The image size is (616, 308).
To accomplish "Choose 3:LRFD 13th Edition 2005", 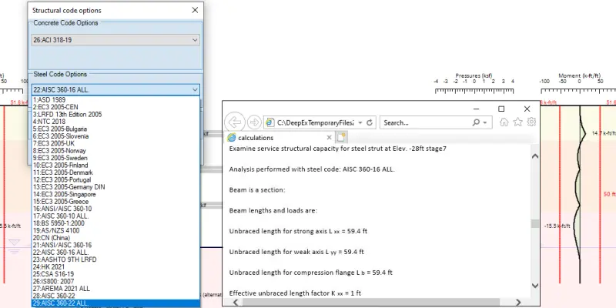I will (x=67, y=114).
